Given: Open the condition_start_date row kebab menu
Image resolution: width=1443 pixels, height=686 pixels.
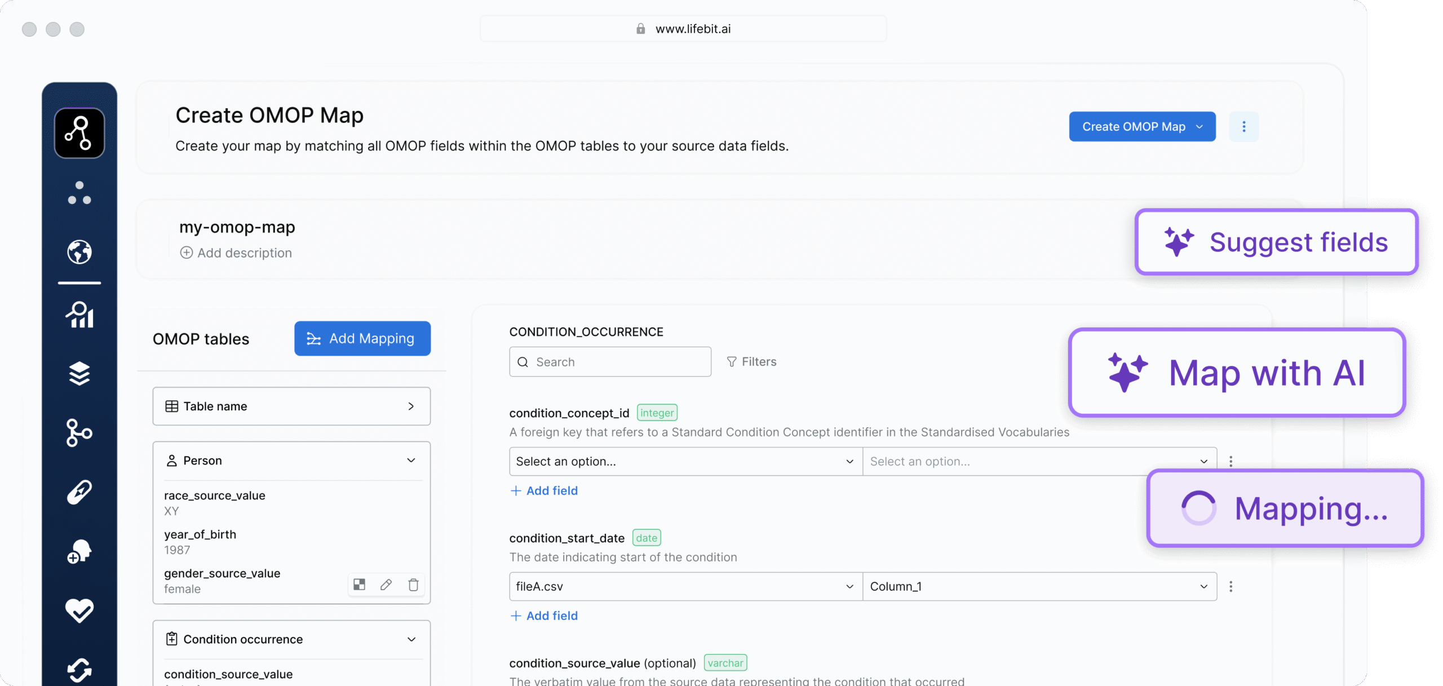Looking at the screenshot, I should pos(1230,587).
